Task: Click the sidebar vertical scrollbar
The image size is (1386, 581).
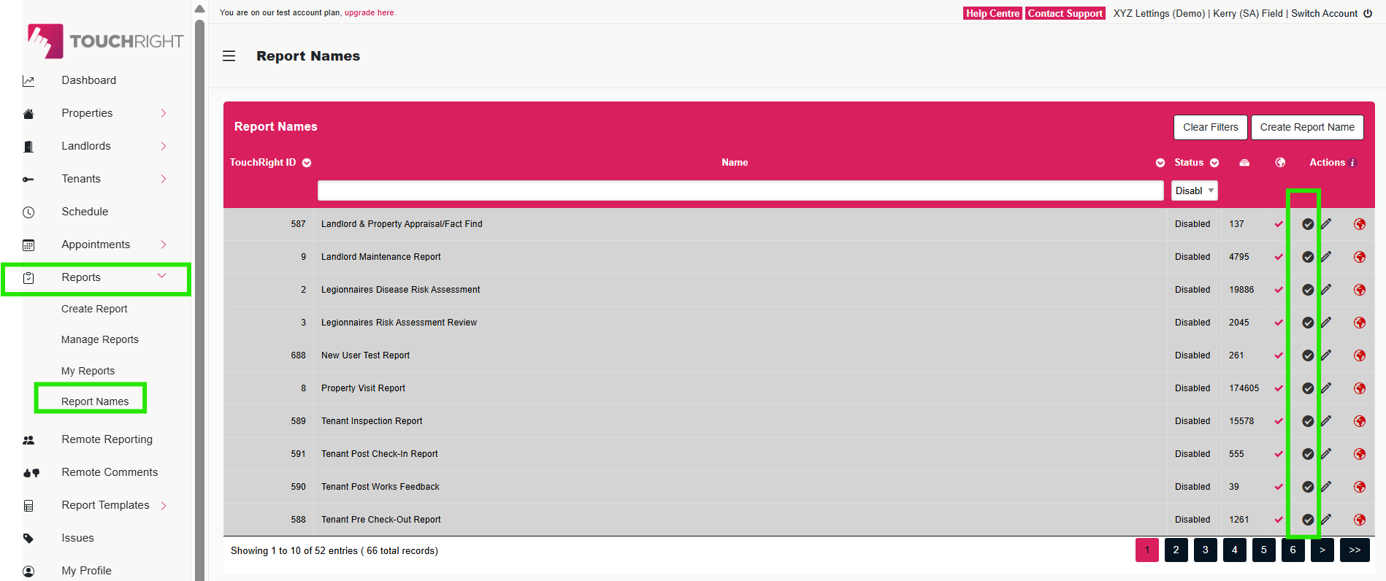Action: pos(199,292)
